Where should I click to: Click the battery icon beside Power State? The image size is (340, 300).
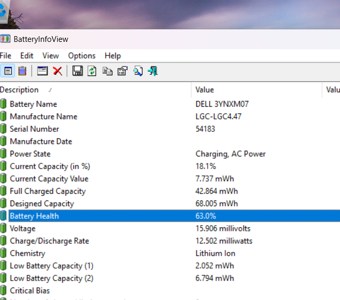(x=3, y=153)
